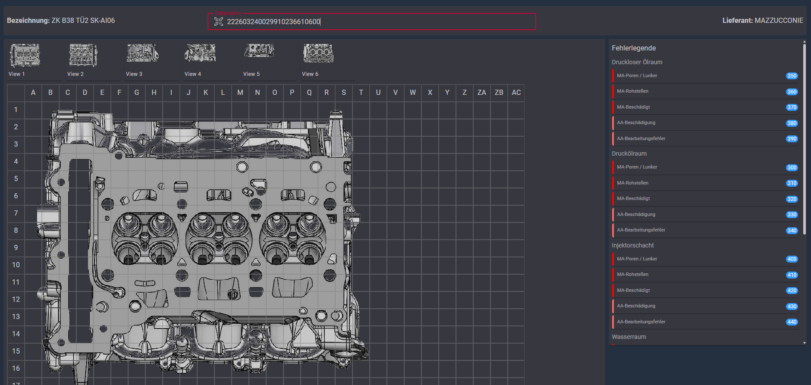This screenshot has width=811, height=385.
Task: Select MA-Poren / Lunker code 400
Action: pyautogui.click(x=705, y=259)
